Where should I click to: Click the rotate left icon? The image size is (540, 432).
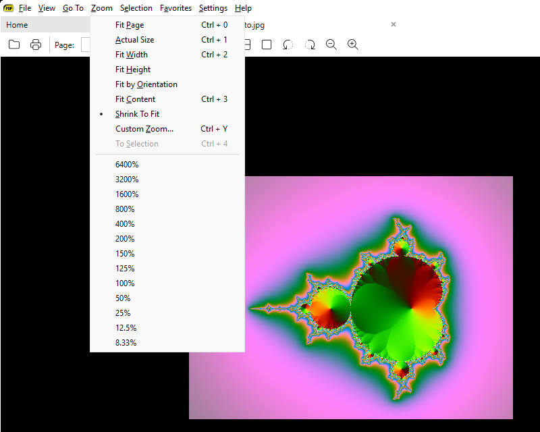[288, 45]
